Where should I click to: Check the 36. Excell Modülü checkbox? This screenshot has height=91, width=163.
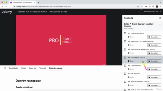click(125, 65)
